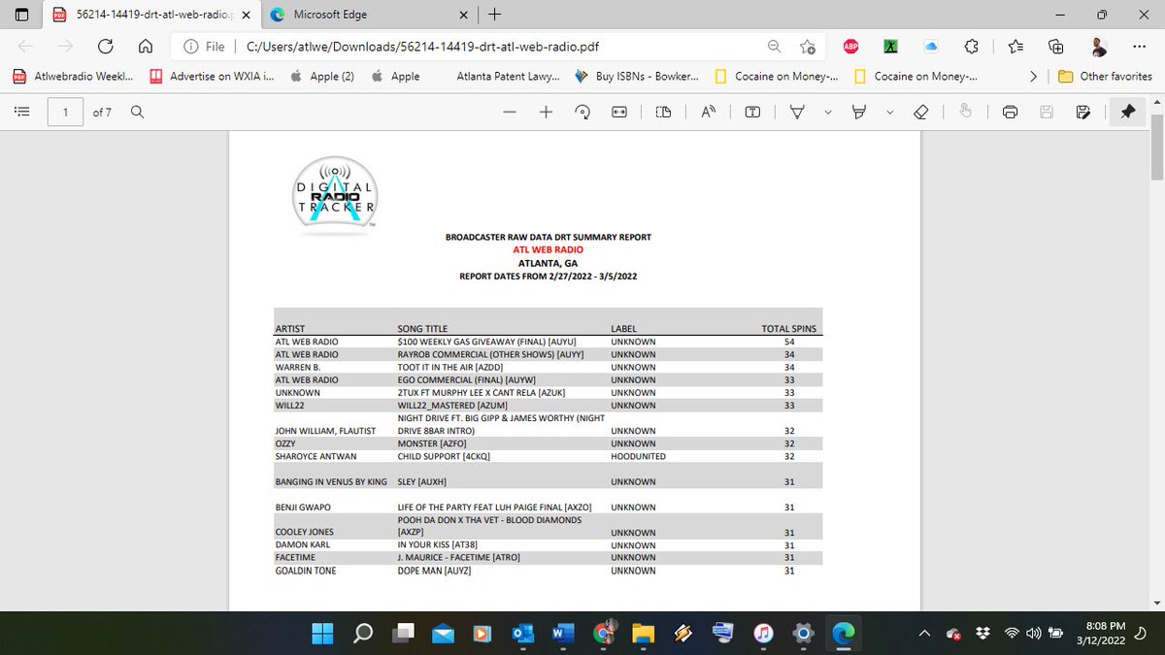Unpin the PDF toolbar

pos(1127,112)
